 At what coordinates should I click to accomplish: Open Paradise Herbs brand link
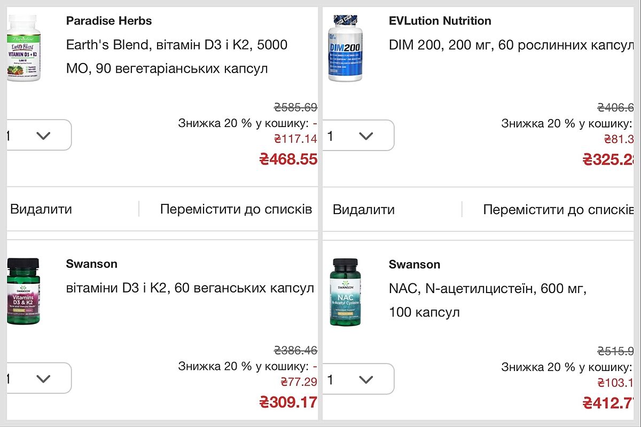point(109,21)
